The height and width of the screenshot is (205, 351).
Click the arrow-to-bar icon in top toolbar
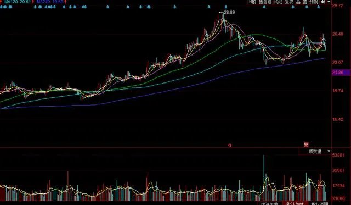[x=323, y=2]
